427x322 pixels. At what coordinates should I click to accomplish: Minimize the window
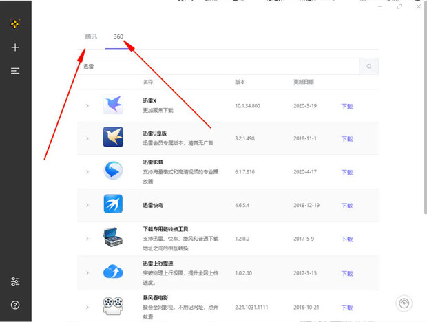click(x=380, y=6)
